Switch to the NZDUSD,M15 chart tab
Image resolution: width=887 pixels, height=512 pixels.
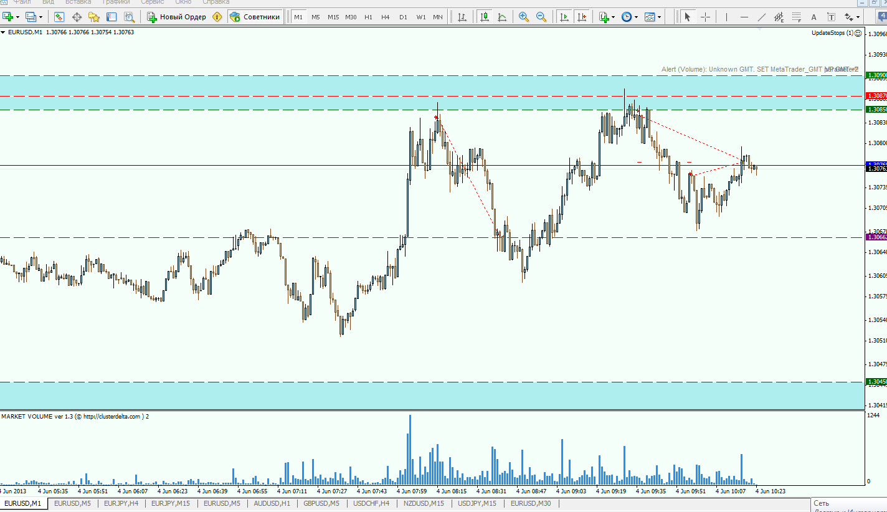click(424, 503)
